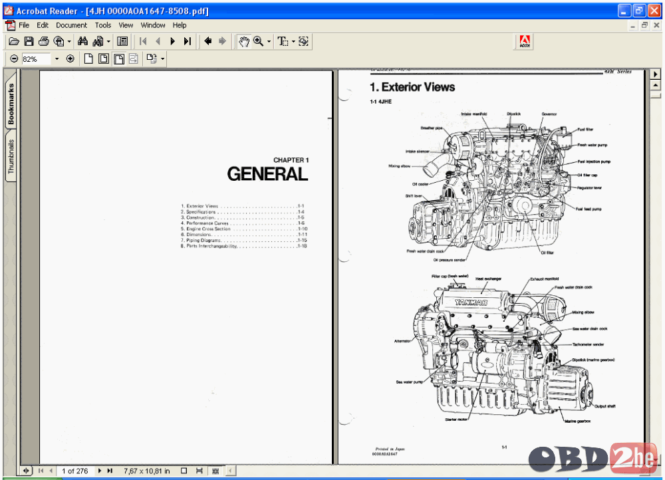665x480 pixels.
Task: Jump to last page in the status bar
Action: click(x=110, y=471)
